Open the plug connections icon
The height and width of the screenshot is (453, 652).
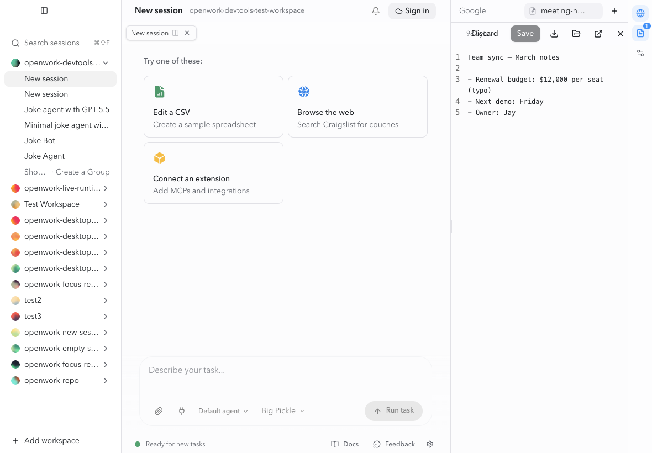click(x=182, y=411)
